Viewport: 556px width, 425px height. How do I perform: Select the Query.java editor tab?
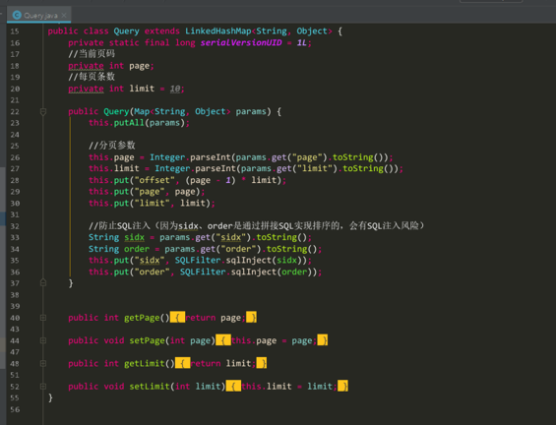pyautogui.click(x=39, y=15)
